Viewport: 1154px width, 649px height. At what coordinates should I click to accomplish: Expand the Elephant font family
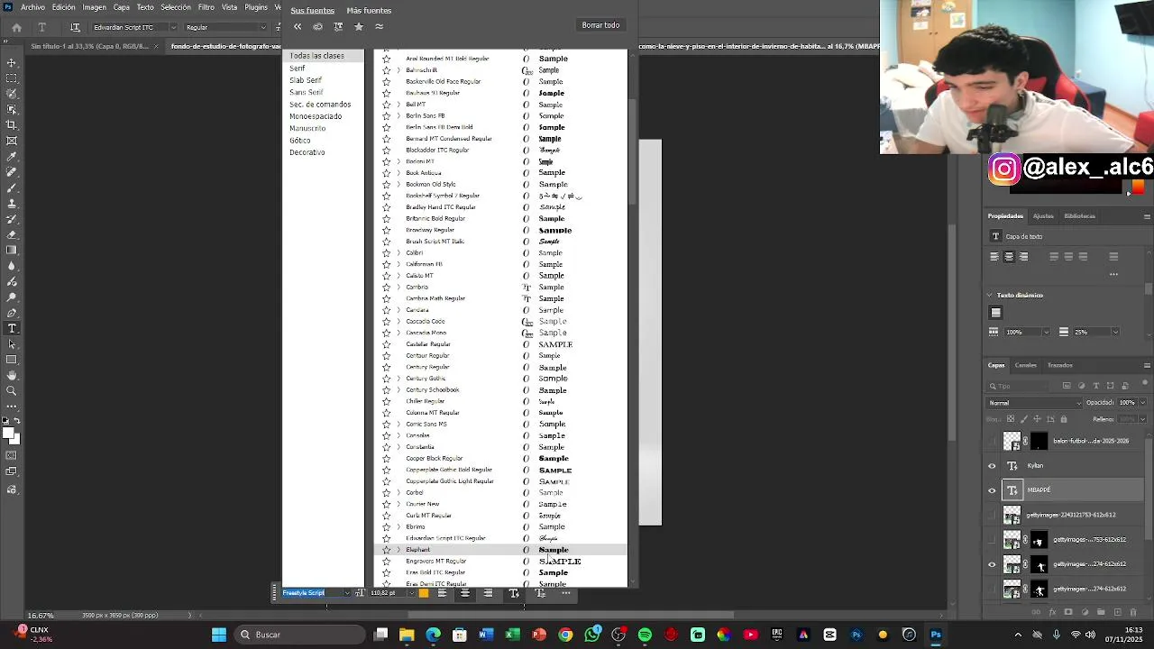(x=398, y=550)
